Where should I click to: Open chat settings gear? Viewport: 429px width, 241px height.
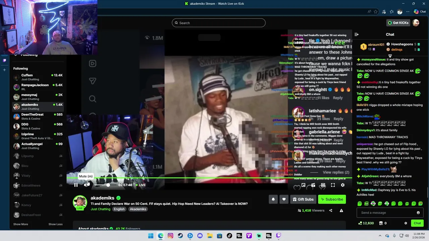[x=406, y=223]
